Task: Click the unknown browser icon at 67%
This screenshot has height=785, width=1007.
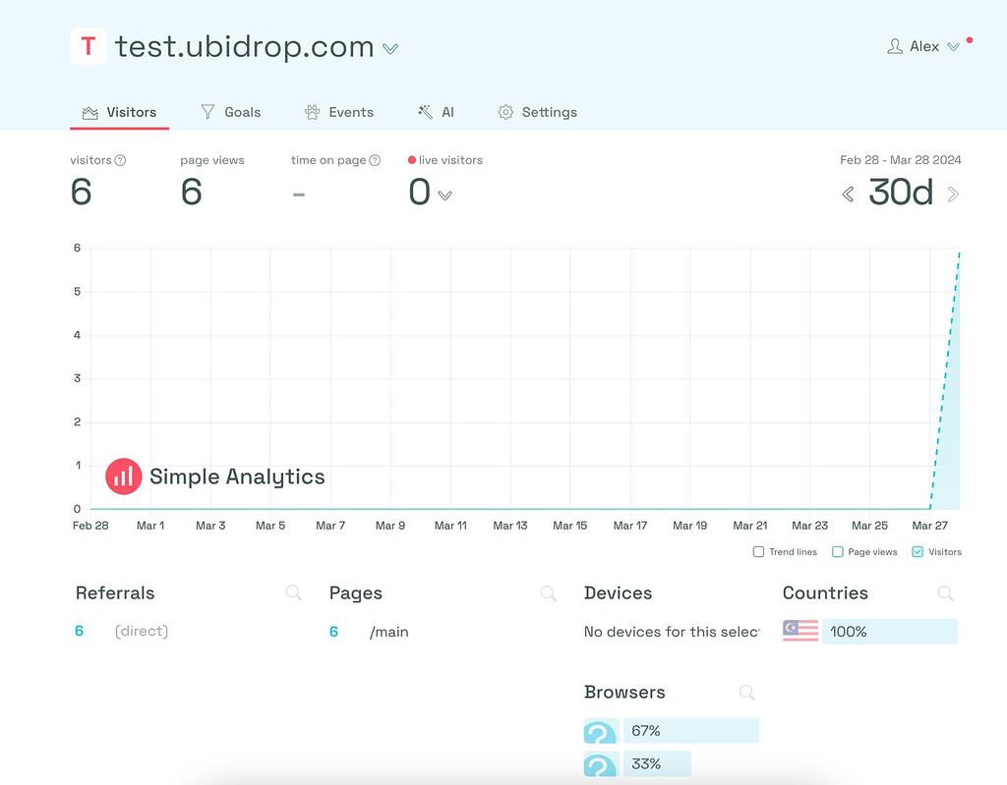Action: point(601,731)
